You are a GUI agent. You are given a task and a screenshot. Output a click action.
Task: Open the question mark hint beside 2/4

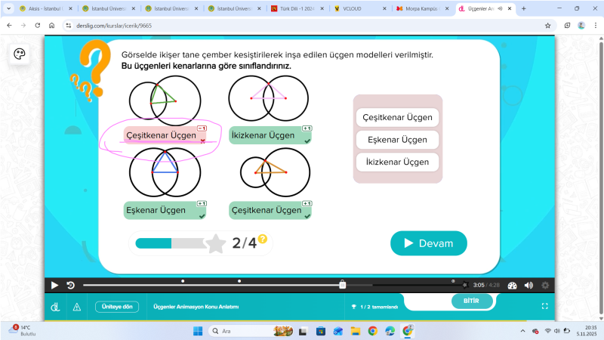(262, 239)
